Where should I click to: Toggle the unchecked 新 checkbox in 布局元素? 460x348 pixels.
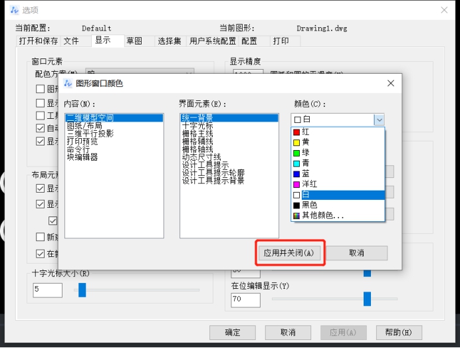(40, 237)
